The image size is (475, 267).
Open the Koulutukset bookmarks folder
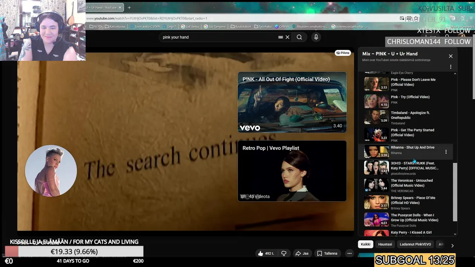click(241, 27)
